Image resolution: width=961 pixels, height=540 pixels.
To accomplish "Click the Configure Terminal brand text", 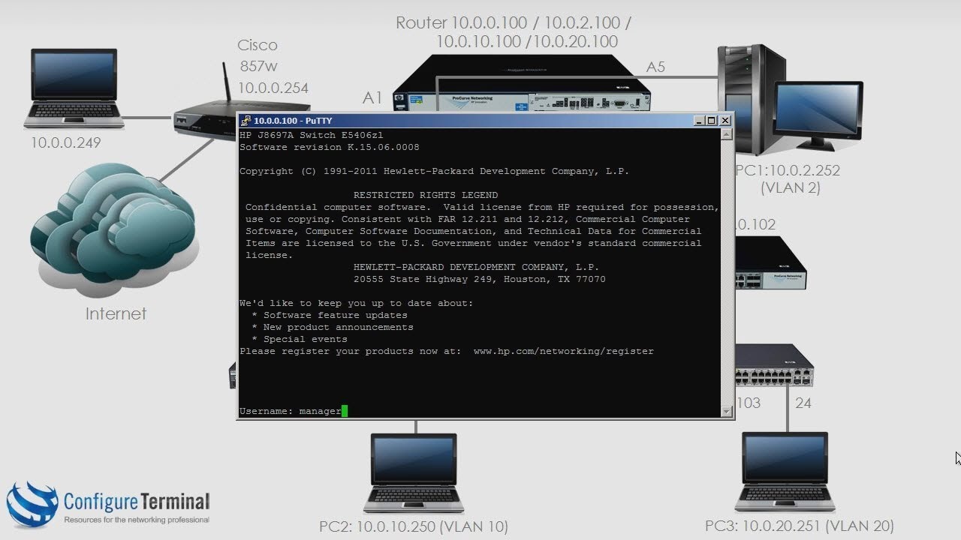I will pyautogui.click(x=137, y=501).
